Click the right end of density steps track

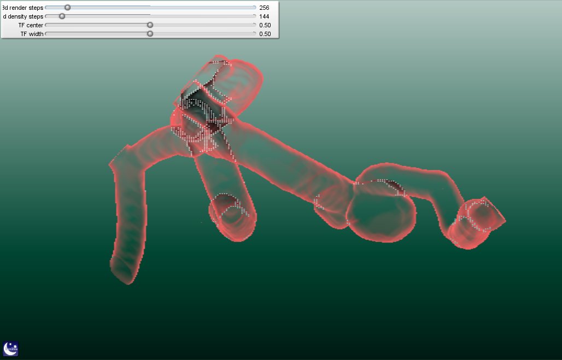tap(254, 16)
